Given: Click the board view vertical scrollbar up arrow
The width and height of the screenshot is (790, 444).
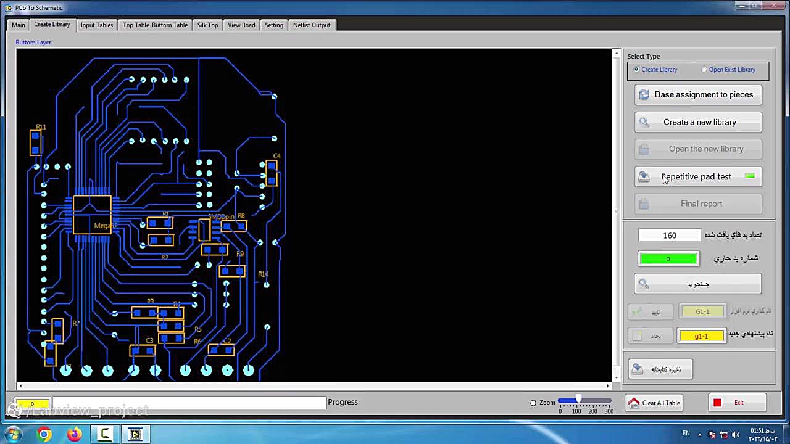Looking at the screenshot, I should coord(616,54).
